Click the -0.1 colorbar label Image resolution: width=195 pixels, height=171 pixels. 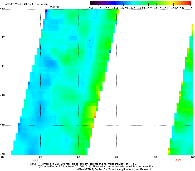coord(165,8)
